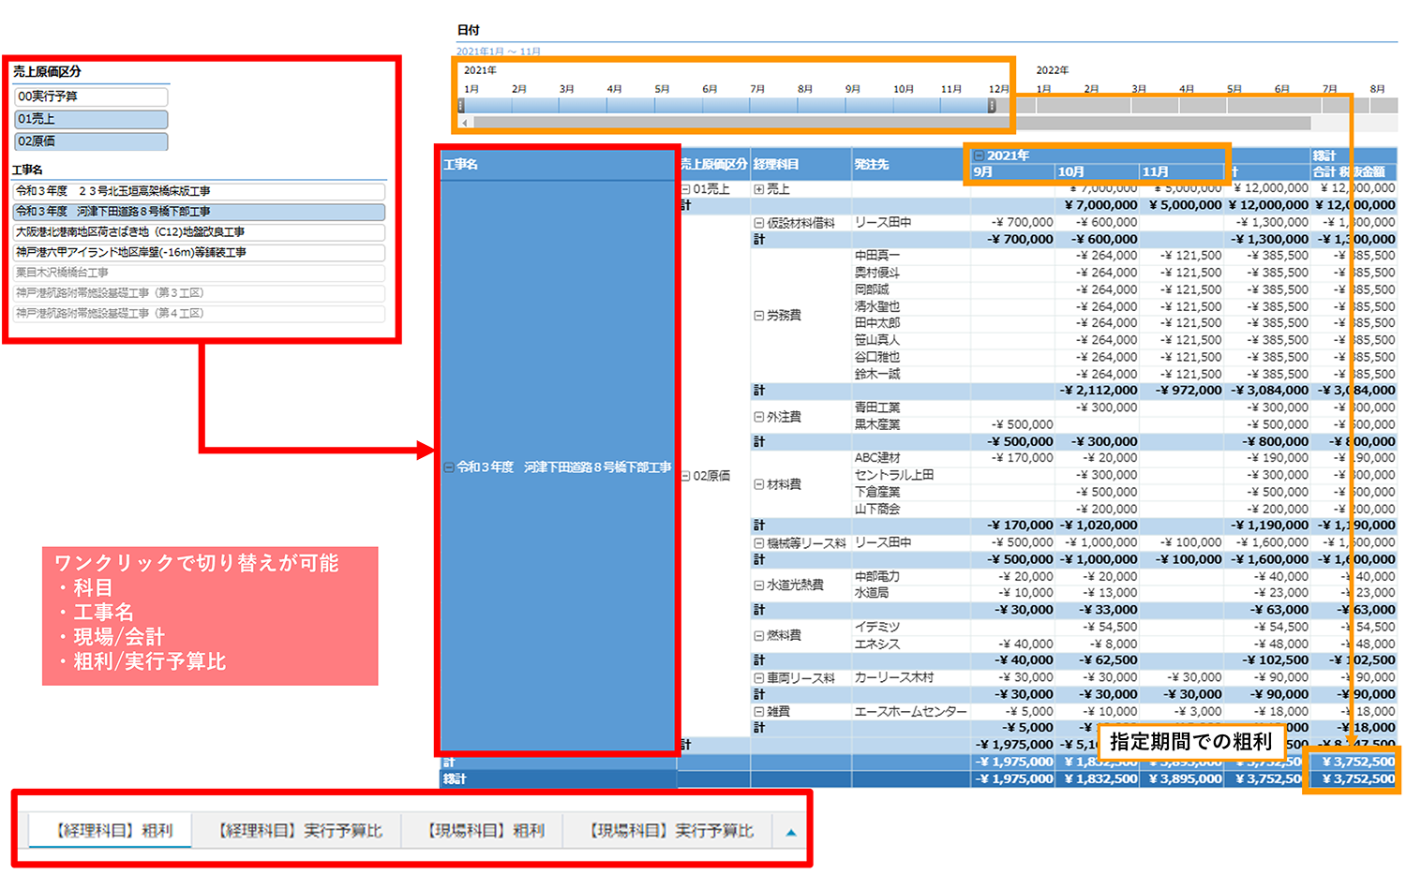Click the minus icon beside 水道光熱費
This screenshot has height=874, width=1406.
(x=758, y=585)
